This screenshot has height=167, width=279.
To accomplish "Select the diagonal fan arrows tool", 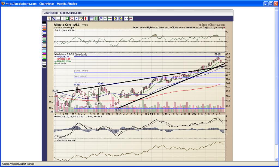I will 101,19.
